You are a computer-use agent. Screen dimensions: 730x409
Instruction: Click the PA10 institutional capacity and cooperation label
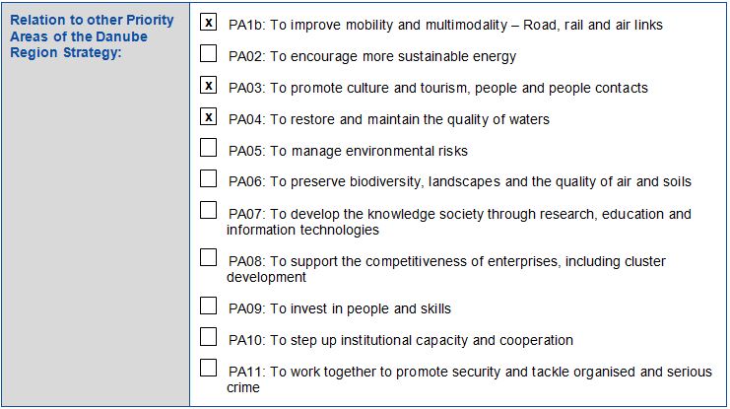400,340
